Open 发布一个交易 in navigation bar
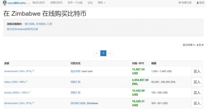 click(75, 3)
